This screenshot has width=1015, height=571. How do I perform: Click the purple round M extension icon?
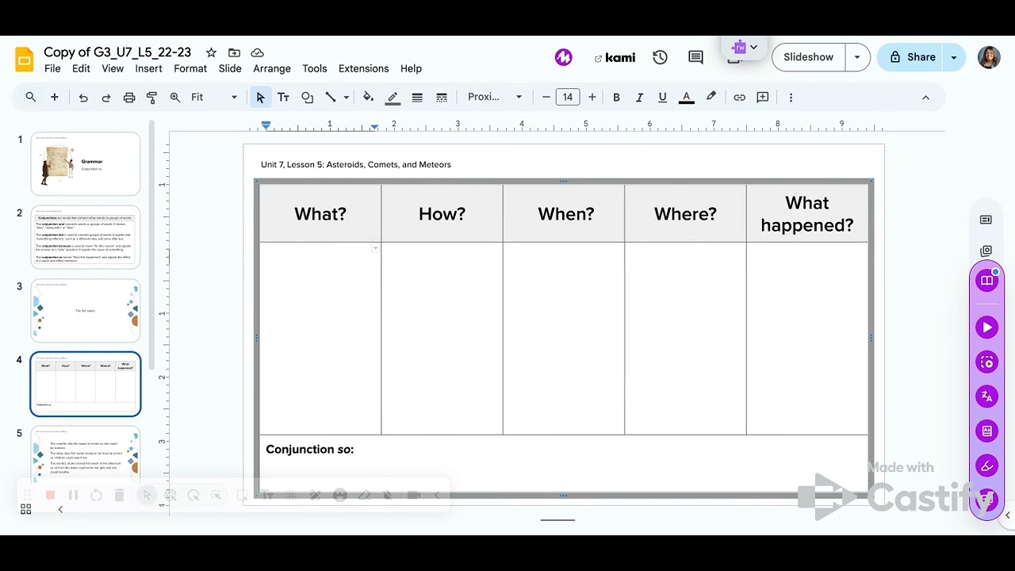563,57
